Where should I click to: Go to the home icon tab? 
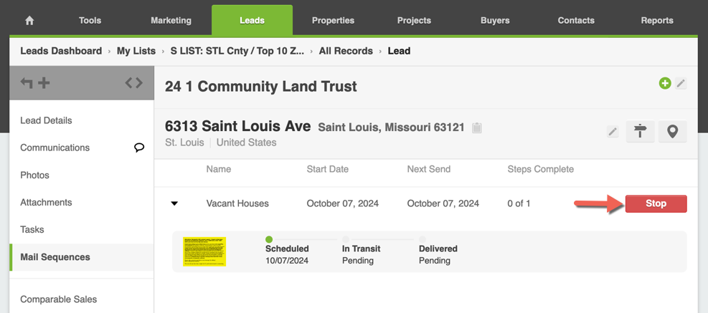pyautogui.click(x=29, y=21)
